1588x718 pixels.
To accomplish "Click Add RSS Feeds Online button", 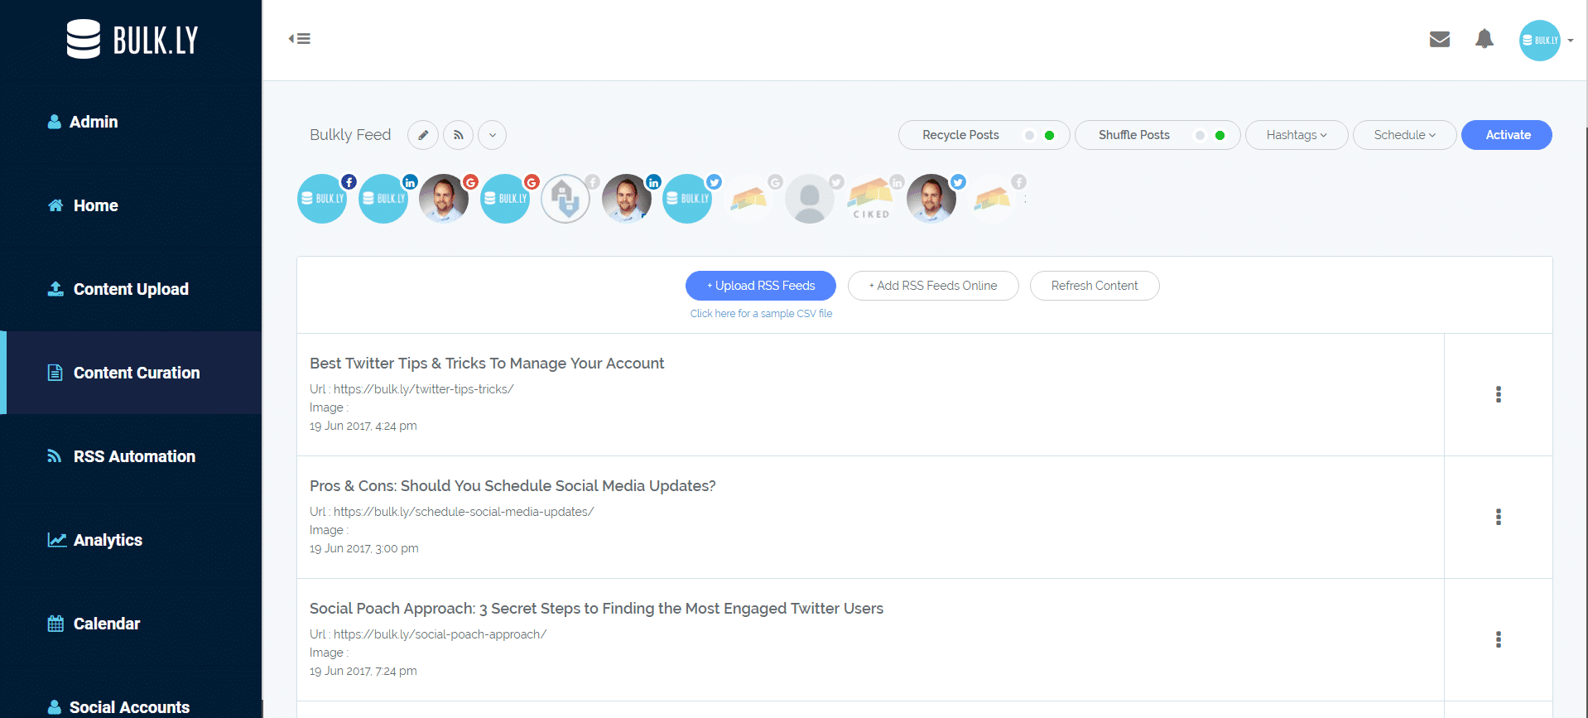I will 933,286.
